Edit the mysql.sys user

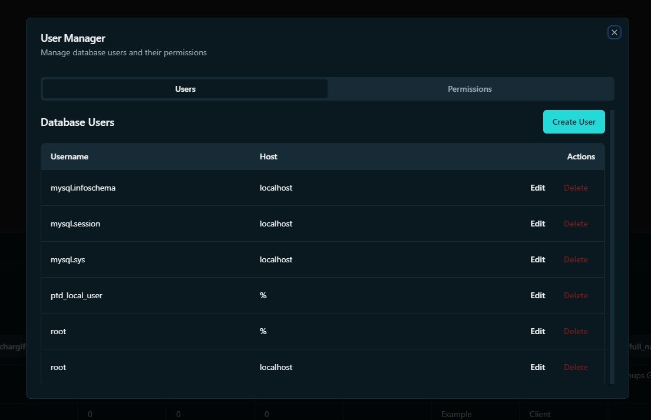coord(537,259)
